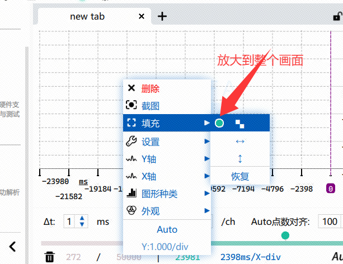Image resolution: width=343 pixels, height=264 pixels.
Task: Click the checkered fill icon in submenu
Action: (x=239, y=124)
